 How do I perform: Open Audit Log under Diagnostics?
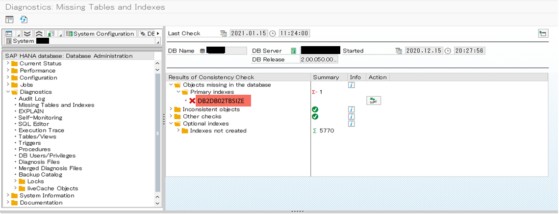click(32, 99)
